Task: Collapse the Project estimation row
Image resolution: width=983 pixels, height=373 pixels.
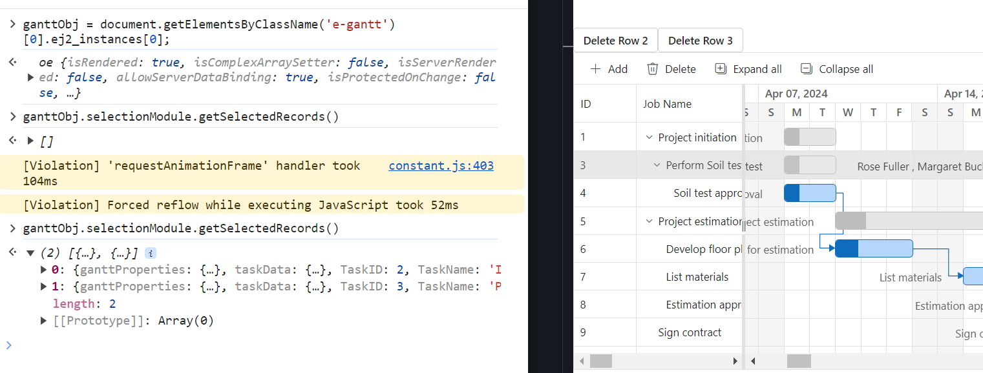Action: tap(649, 221)
